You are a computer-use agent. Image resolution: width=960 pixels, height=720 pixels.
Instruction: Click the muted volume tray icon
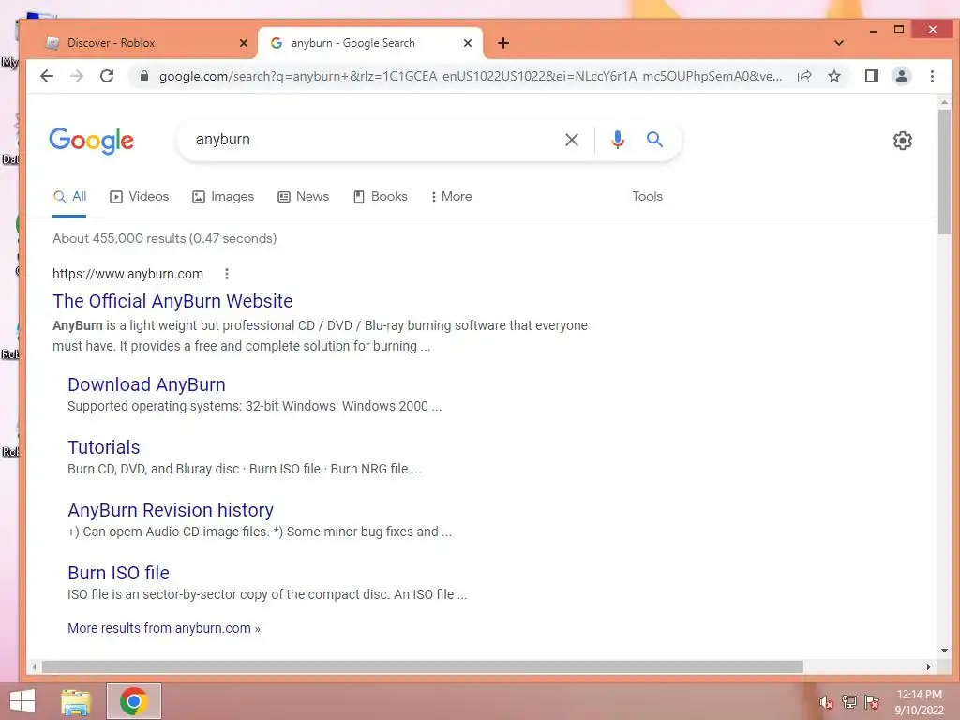[x=826, y=703]
